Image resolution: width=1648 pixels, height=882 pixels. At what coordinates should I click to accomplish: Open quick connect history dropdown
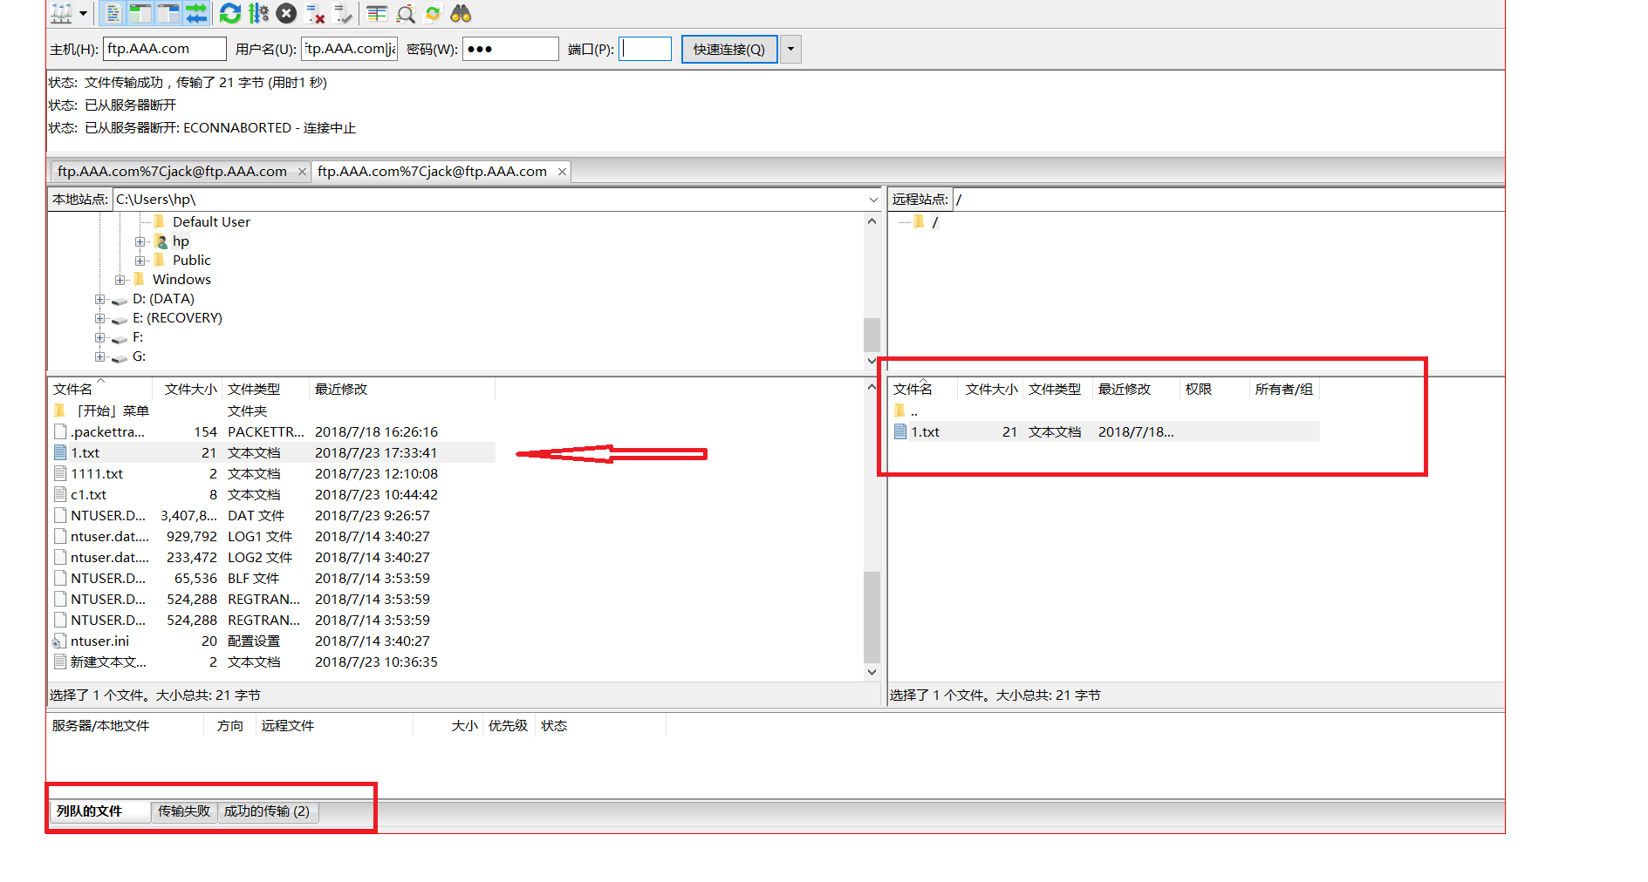790,49
